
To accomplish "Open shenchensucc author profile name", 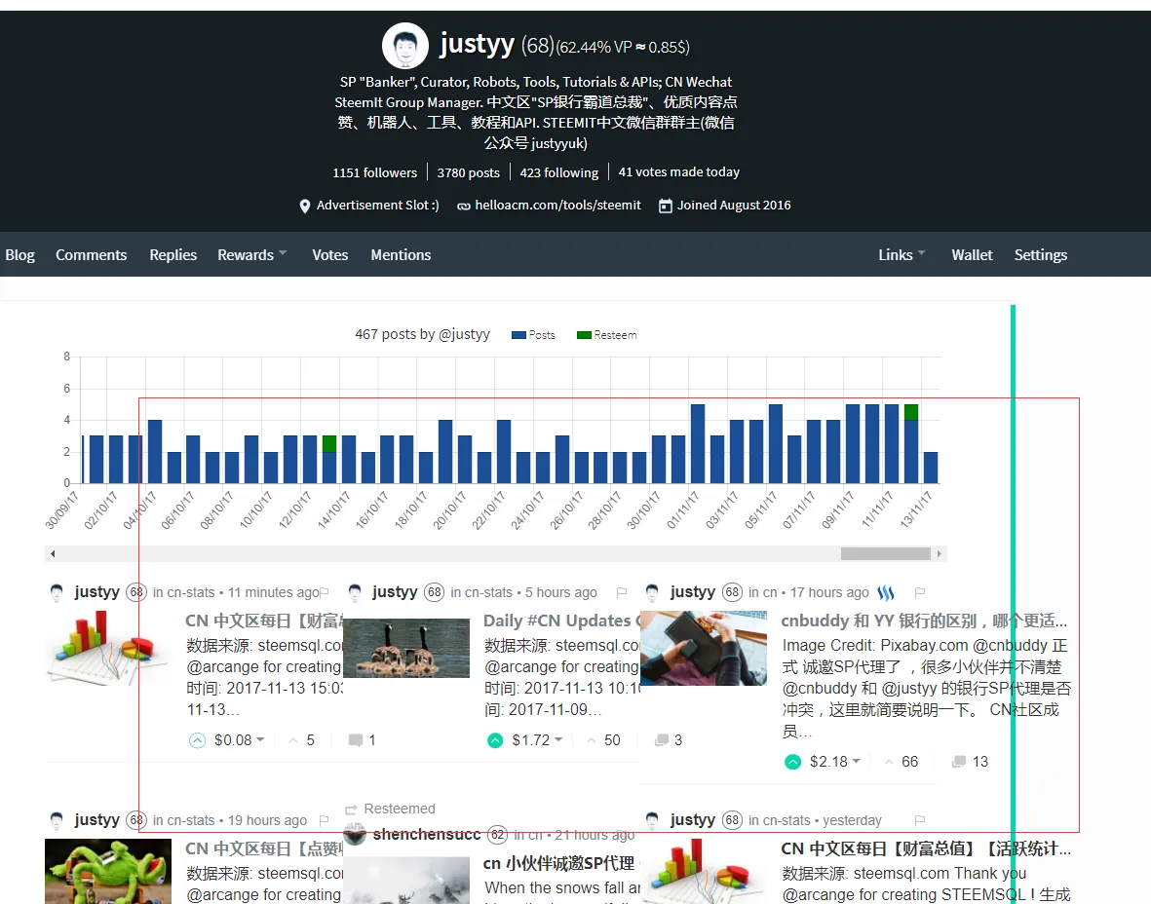I will click(x=427, y=834).
